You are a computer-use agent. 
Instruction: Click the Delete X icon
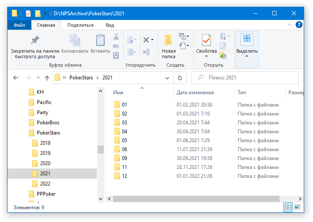pos(146,40)
